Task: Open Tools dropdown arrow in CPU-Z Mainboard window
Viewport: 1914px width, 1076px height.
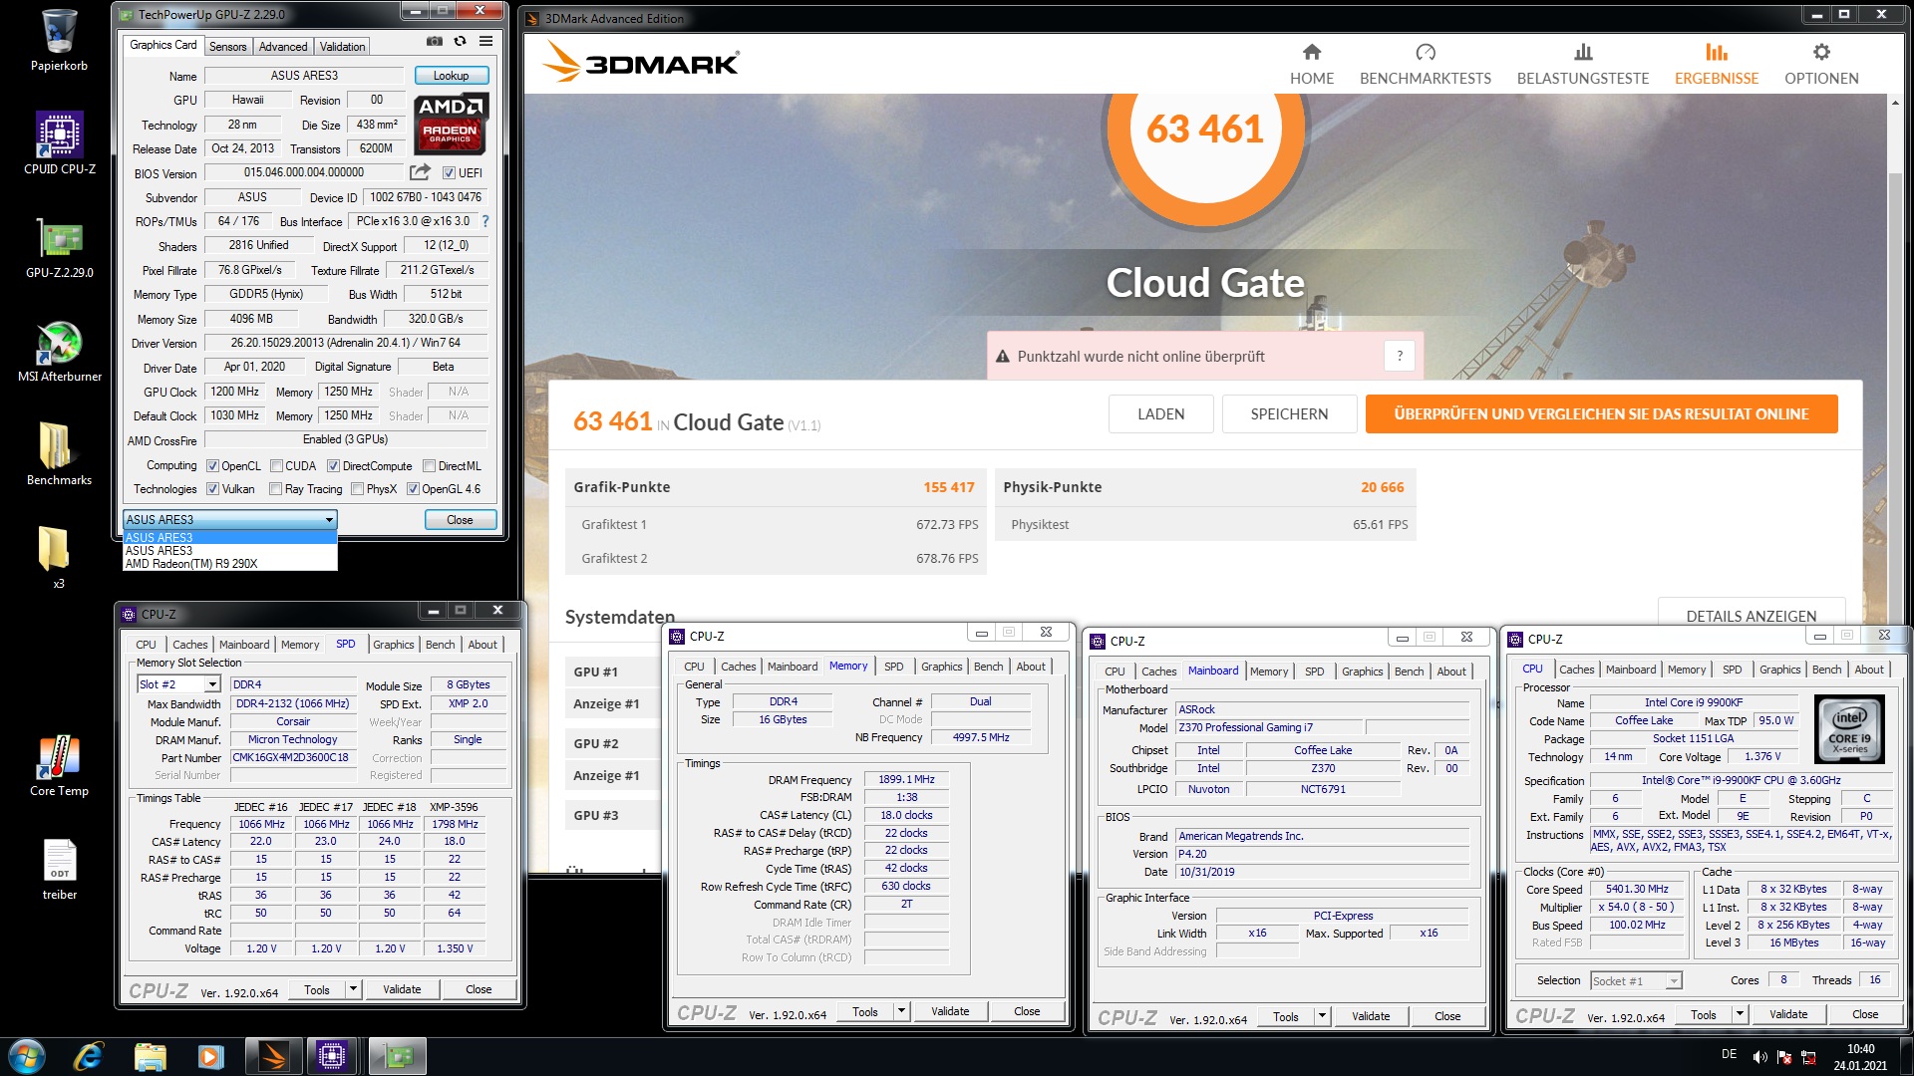Action: (1321, 1016)
